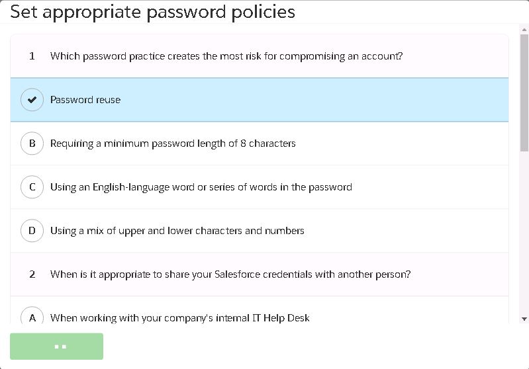Pick 'Requiring a minimum password length' answer
The height and width of the screenshot is (369, 529).
pyautogui.click(x=173, y=143)
